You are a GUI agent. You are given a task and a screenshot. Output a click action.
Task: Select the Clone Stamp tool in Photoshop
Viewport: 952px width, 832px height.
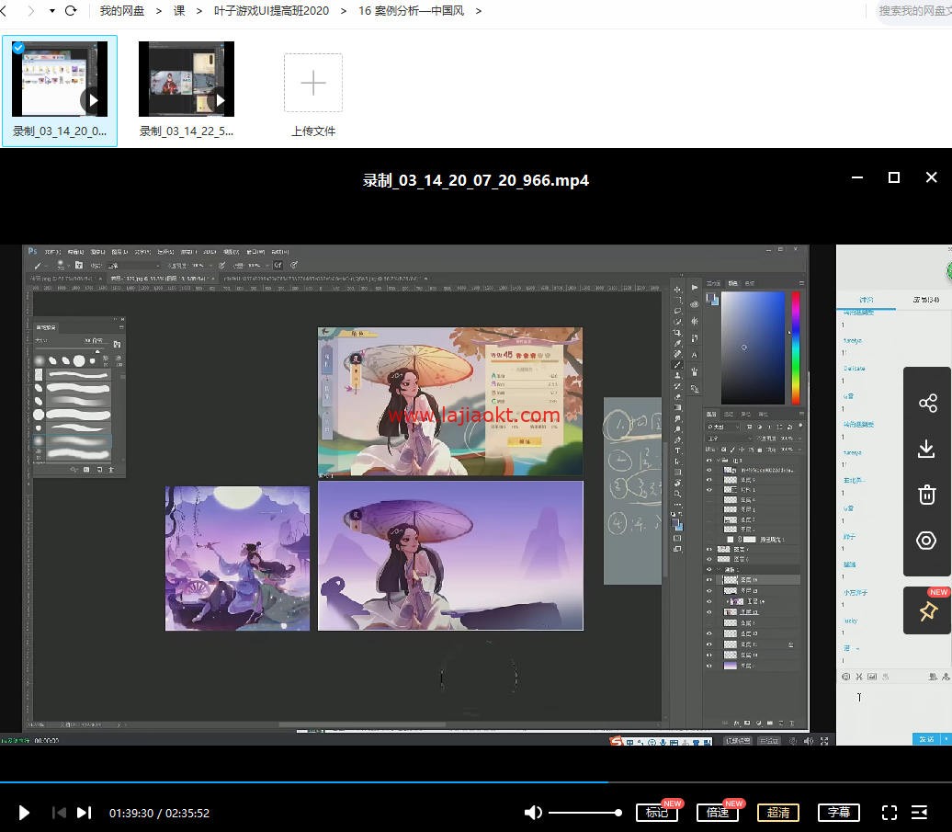677,375
